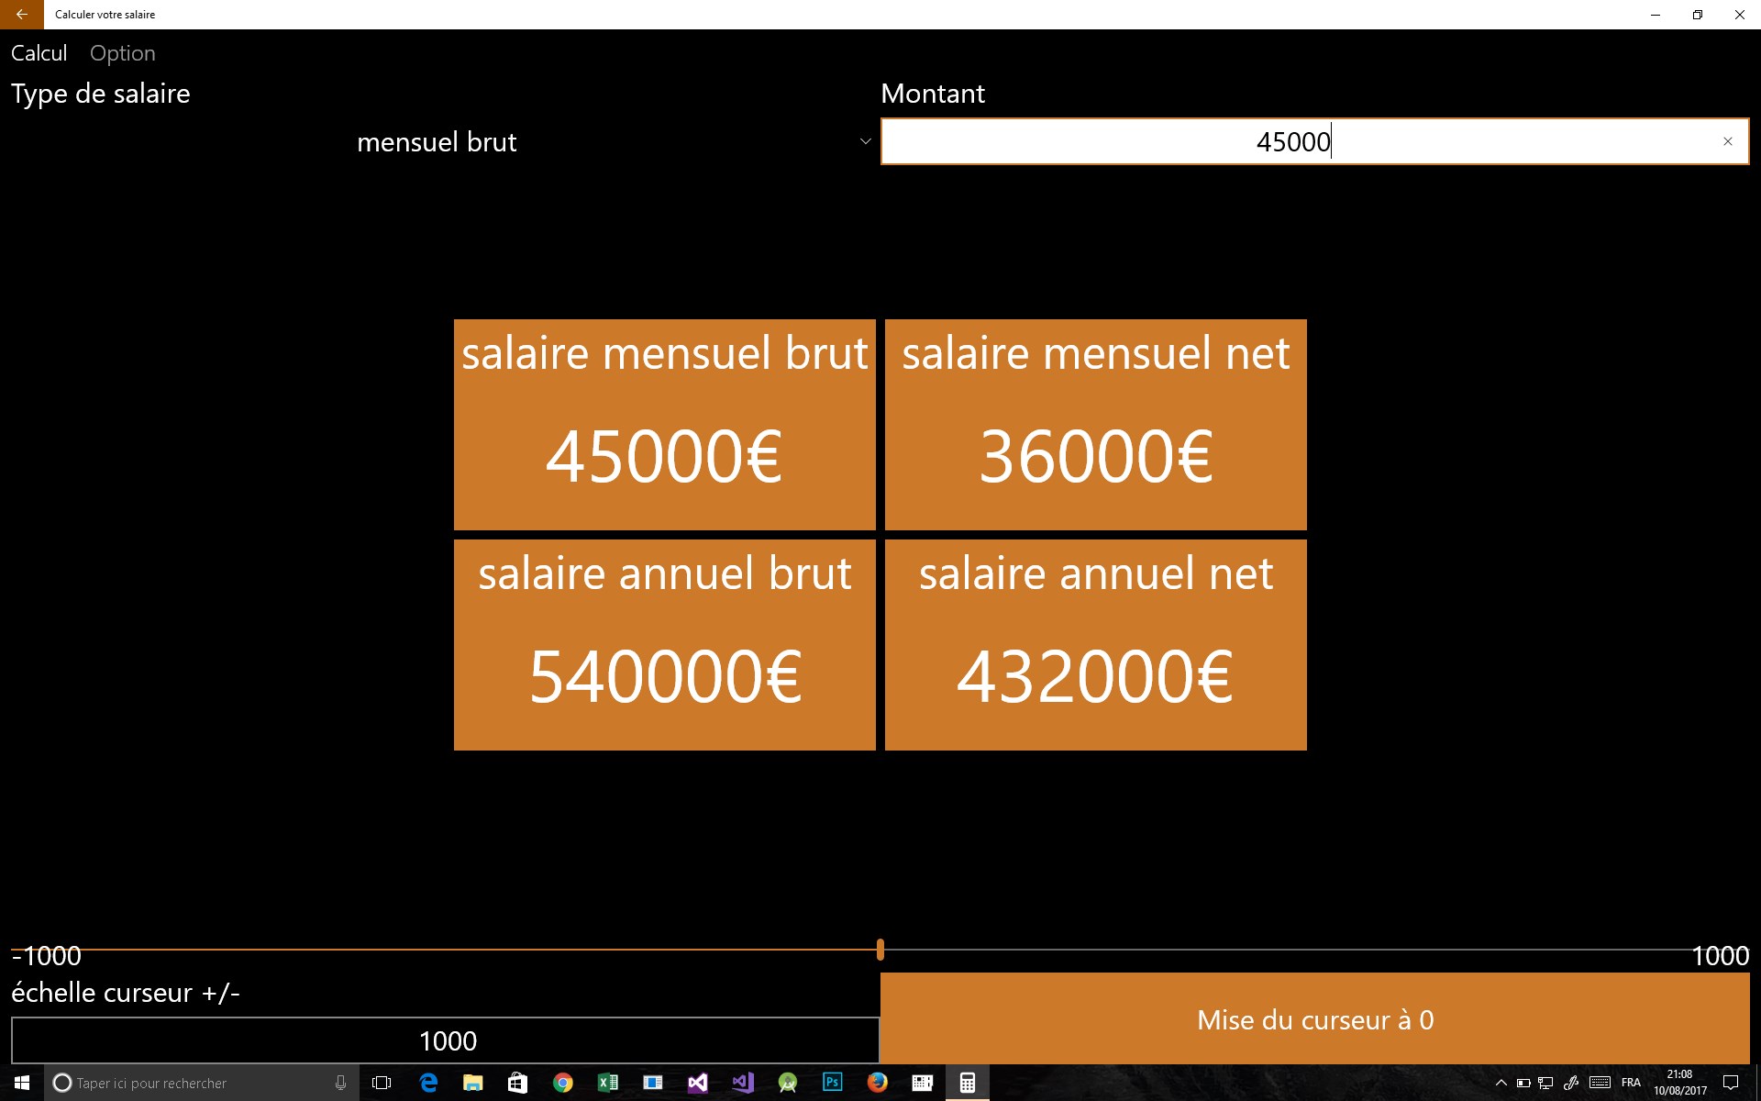This screenshot has width=1761, height=1101.
Task: Open Windows Store from taskbar
Action: point(517,1083)
